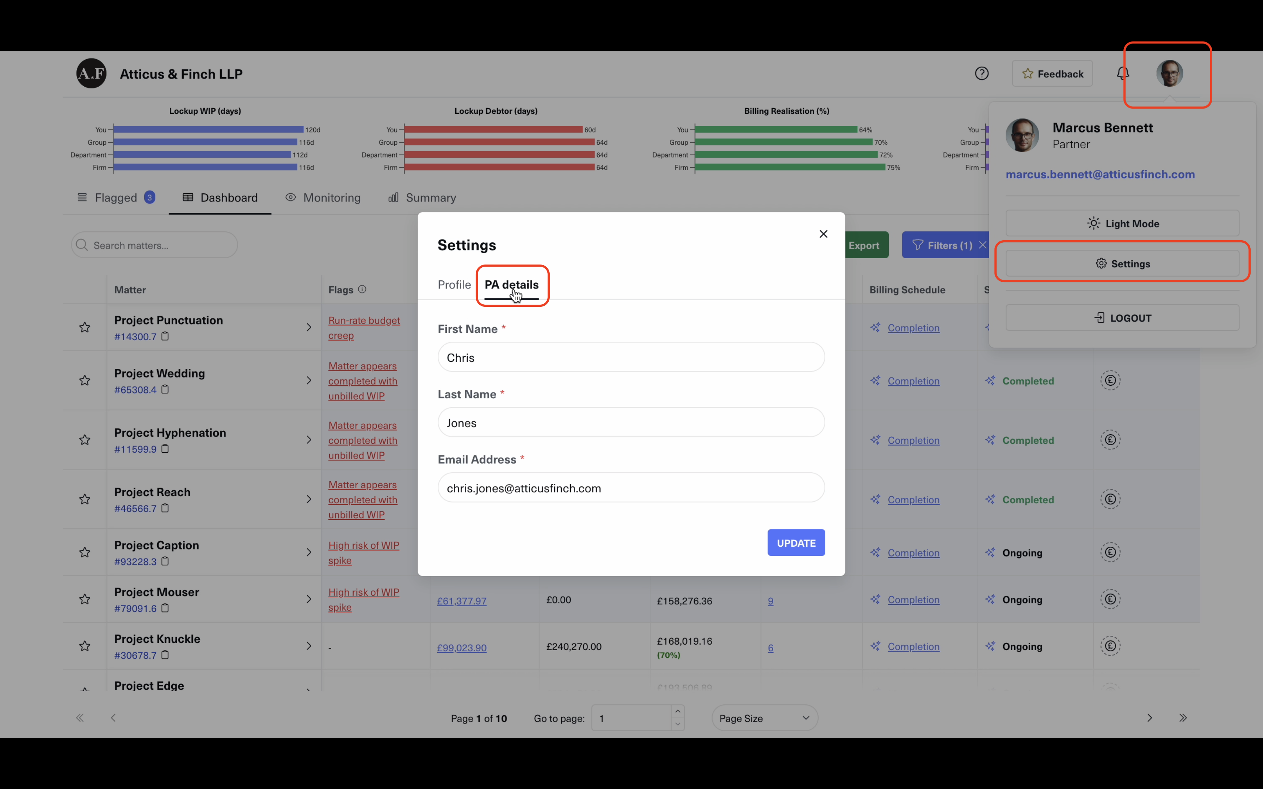Toggle favorite star for Project Reach

(85, 499)
